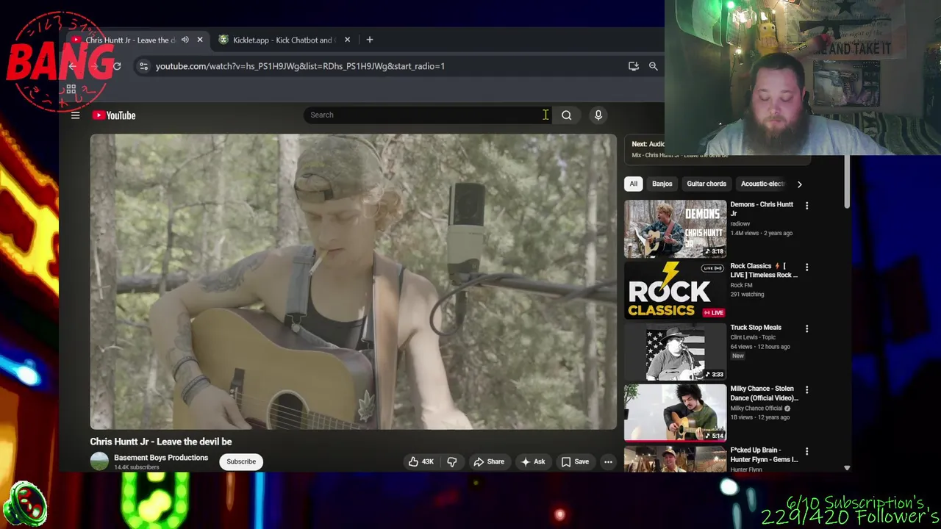Open Demons - Chris Huntt Jr thumbnail
This screenshot has height=529, width=941.
[x=675, y=228]
